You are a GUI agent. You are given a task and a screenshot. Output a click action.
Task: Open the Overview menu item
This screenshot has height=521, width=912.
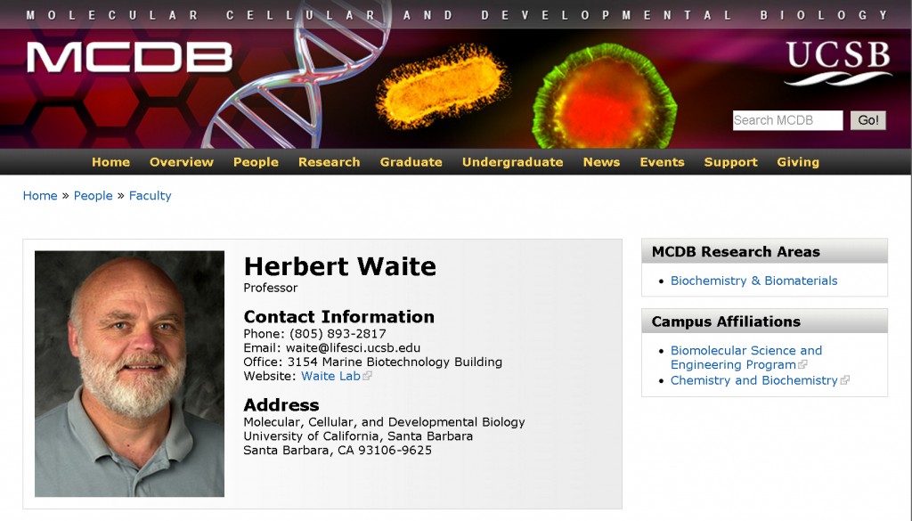(182, 162)
